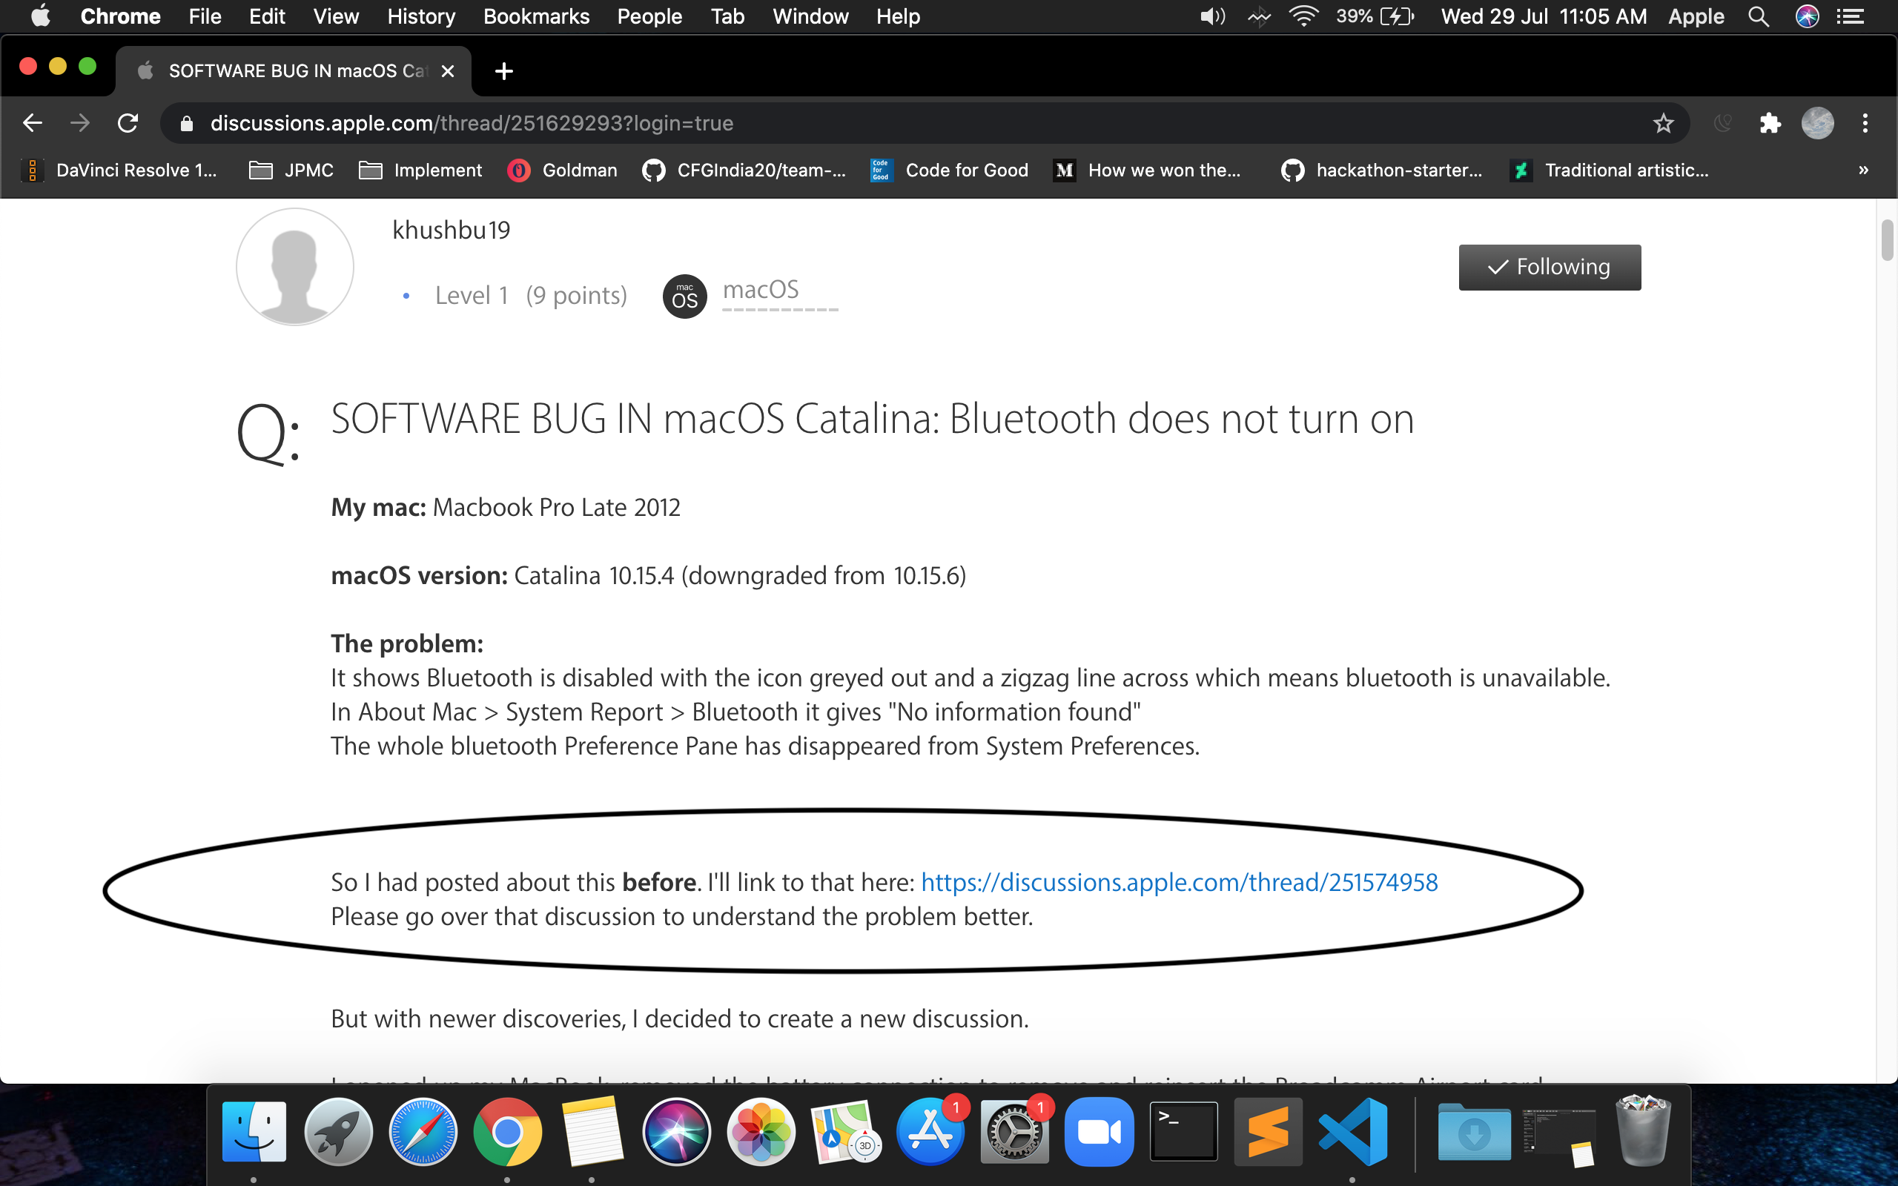Open Chrome three-dot menu

point(1865,123)
